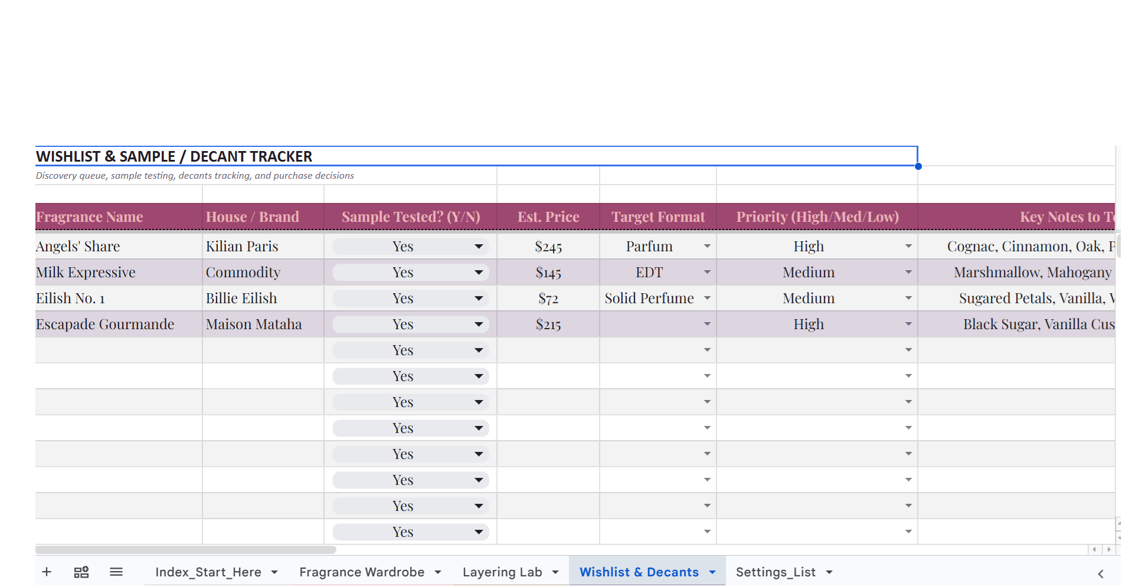Image resolution: width=1132 pixels, height=587 pixels.
Task: Open the all sheets list icon
Action: click(116, 572)
